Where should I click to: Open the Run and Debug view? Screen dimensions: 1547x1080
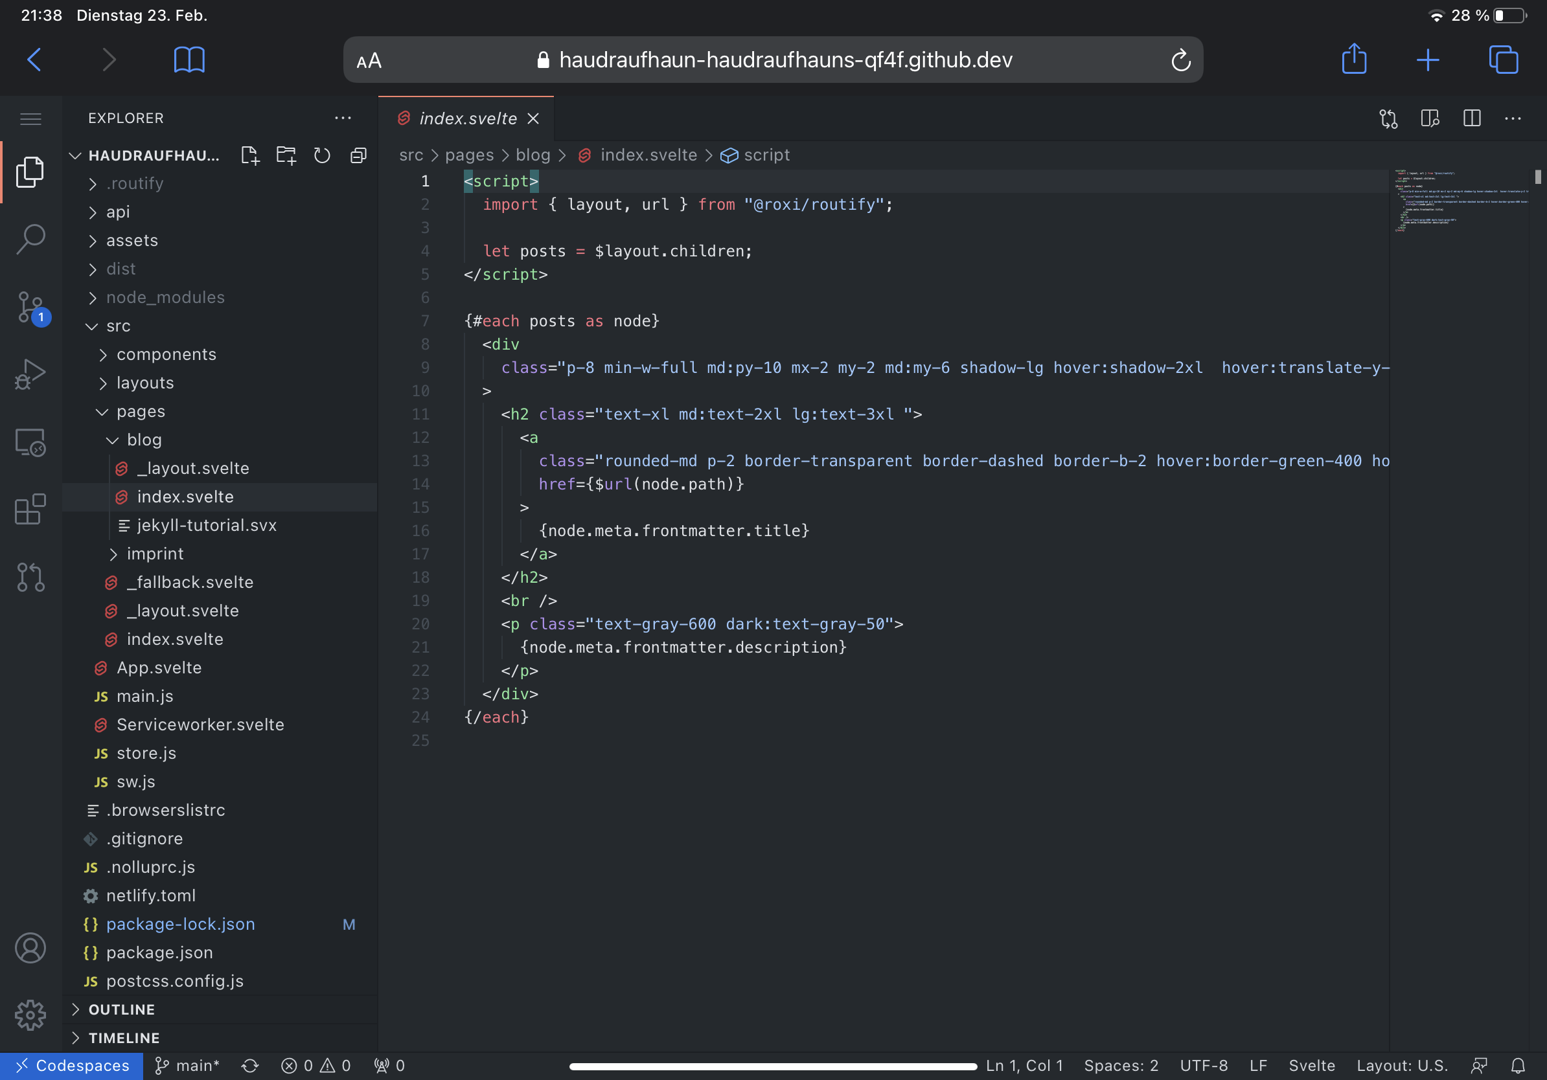click(x=30, y=374)
